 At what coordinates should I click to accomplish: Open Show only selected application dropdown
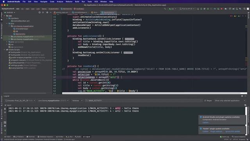(230, 101)
